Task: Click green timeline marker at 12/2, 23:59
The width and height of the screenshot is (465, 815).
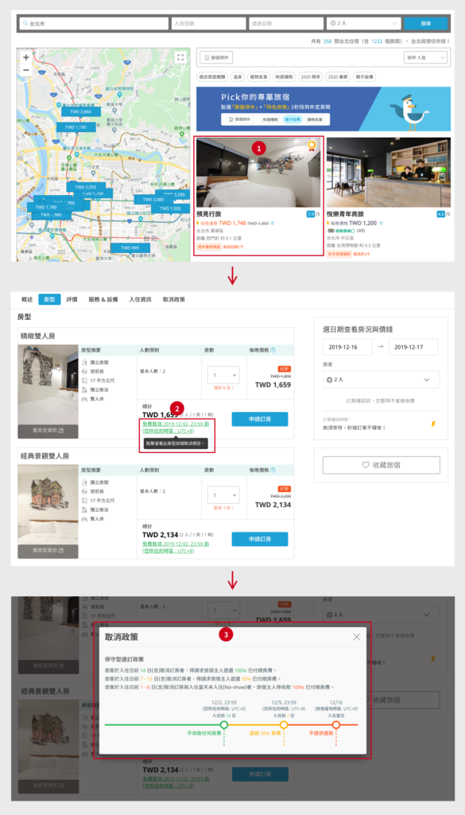Action: 224,724
